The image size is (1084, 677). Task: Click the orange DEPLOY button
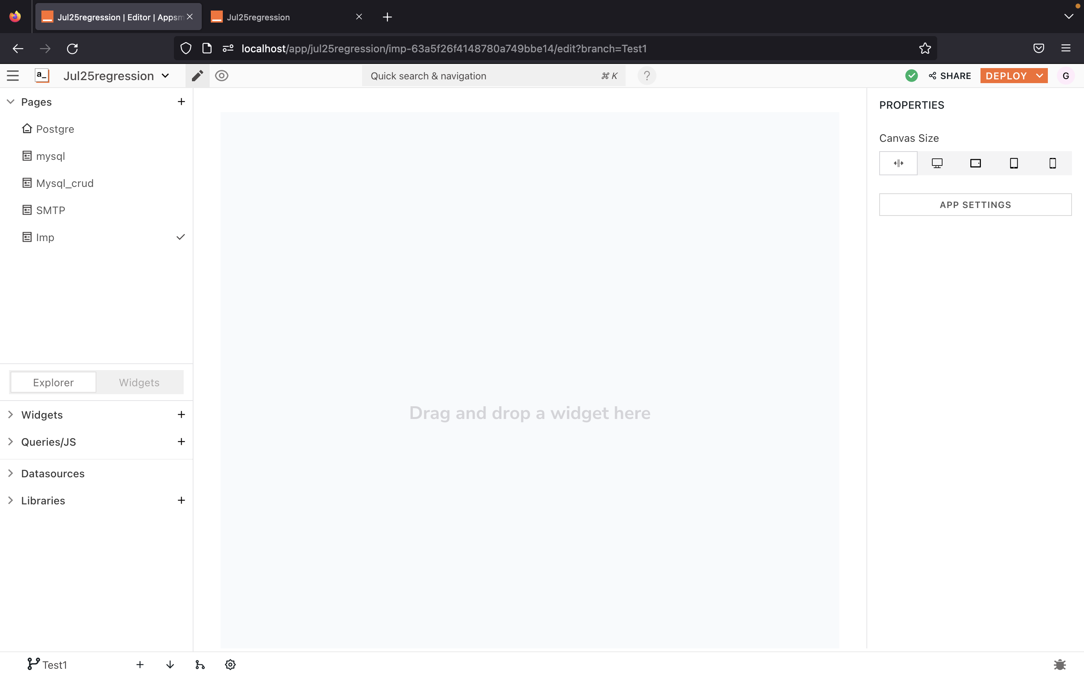tap(1006, 76)
